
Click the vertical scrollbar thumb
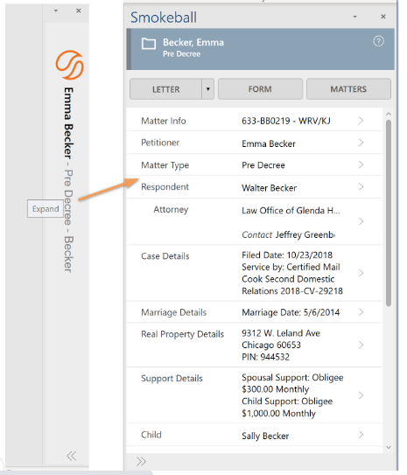pos(389,213)
